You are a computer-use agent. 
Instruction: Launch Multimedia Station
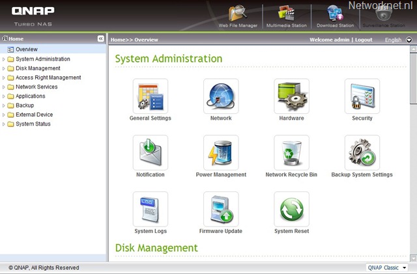click(x=287, y=16)
